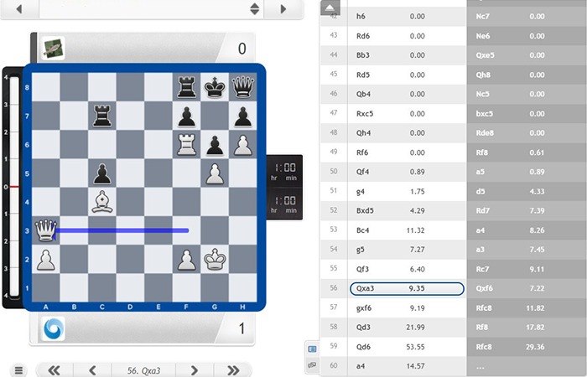The height and width of the screenshot is (377, 587).
Task: Click the current move label 56. Qxa3
Action: 143,370
